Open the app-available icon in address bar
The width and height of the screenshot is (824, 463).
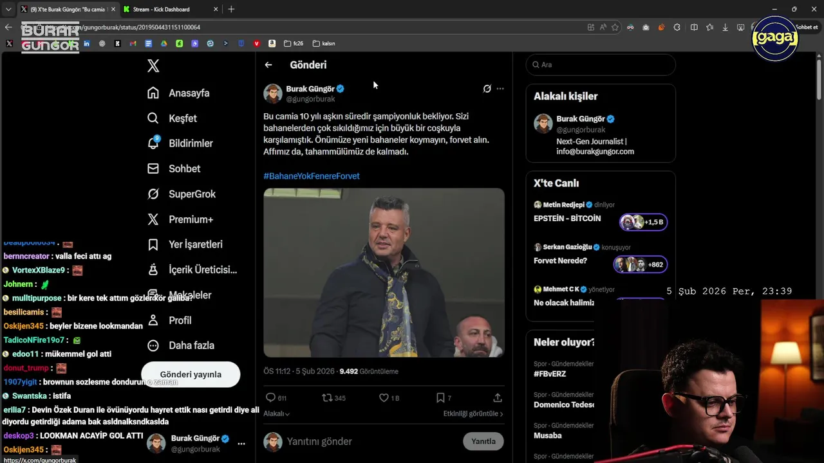click(x=591, y=27)
